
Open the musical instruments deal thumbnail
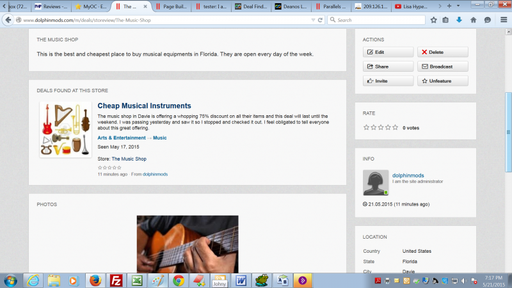(65, 130)
